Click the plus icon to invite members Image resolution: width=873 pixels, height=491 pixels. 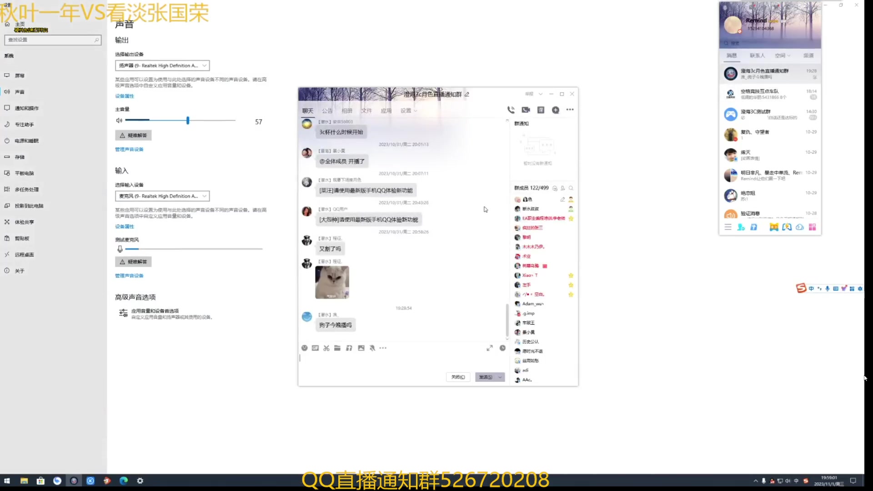[x=555, y=110]
